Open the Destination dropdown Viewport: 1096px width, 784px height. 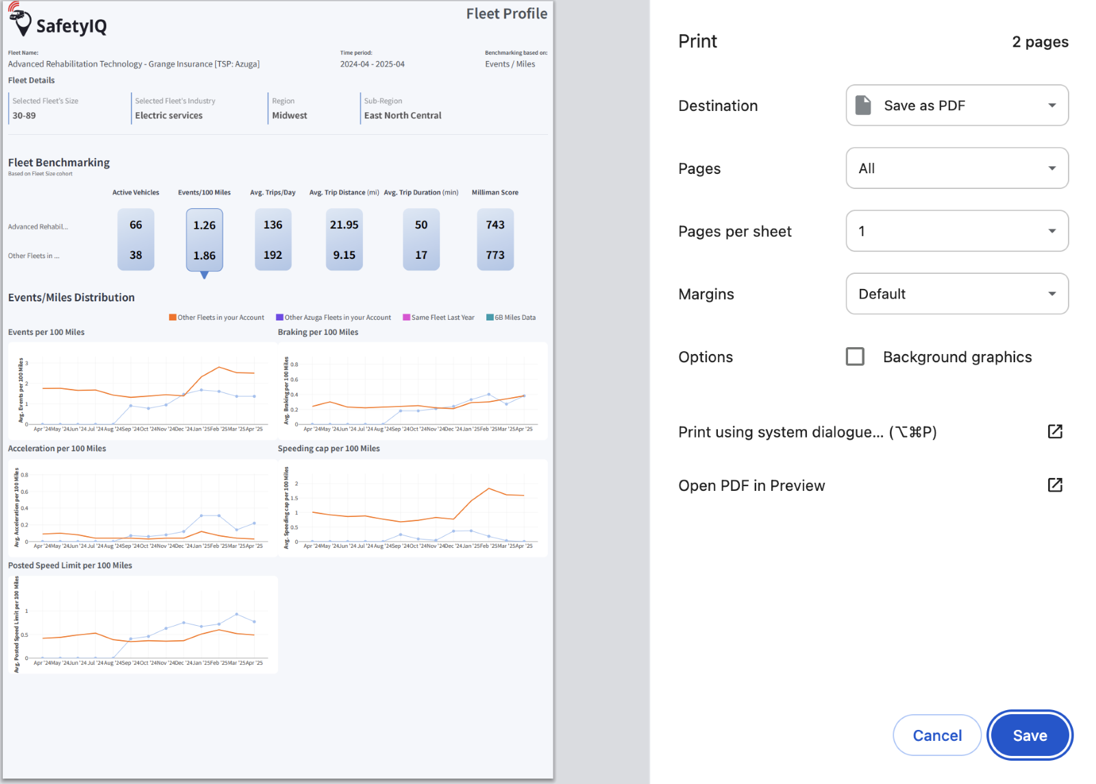(x=957, y=105)
